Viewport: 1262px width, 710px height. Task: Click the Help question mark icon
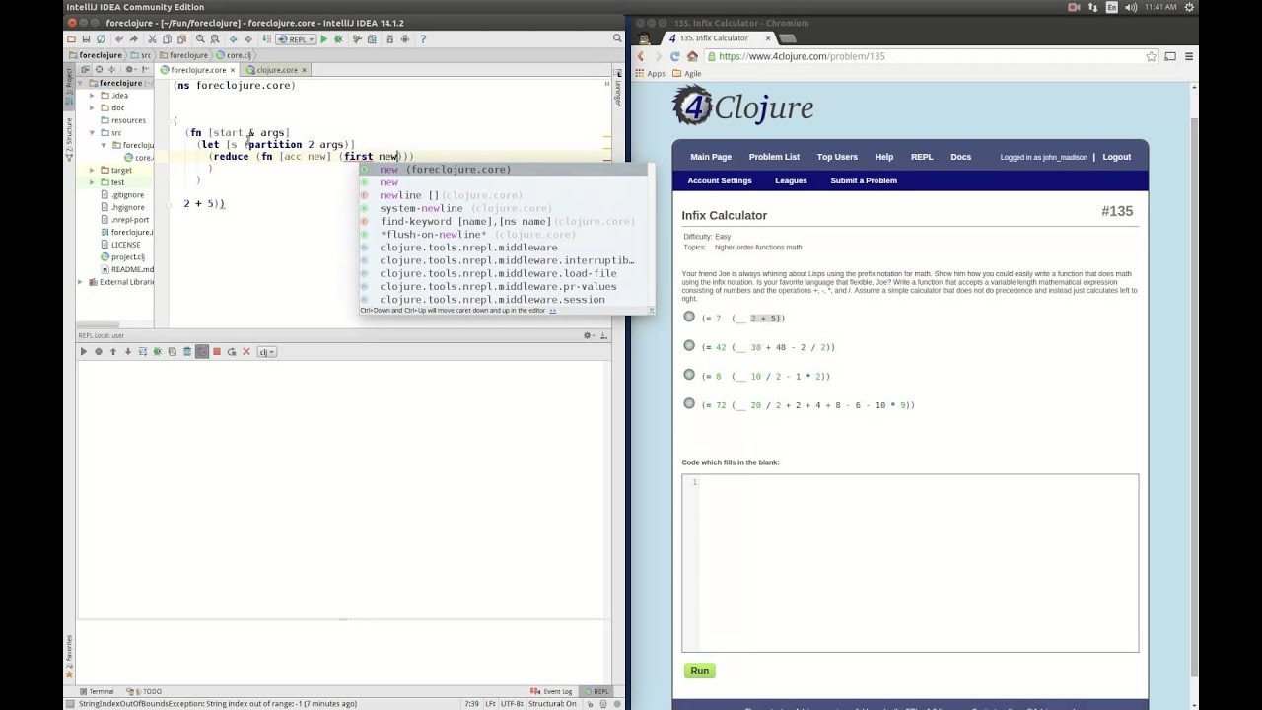click(423, 39)
